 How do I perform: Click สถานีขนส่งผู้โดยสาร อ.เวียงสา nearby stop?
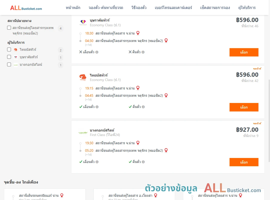(x=130, y=195)
